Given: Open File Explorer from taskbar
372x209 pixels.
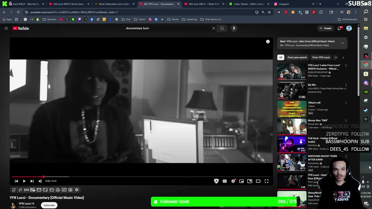Looking at the screenshot, I should pyautogui.click(x=366, y=28).
